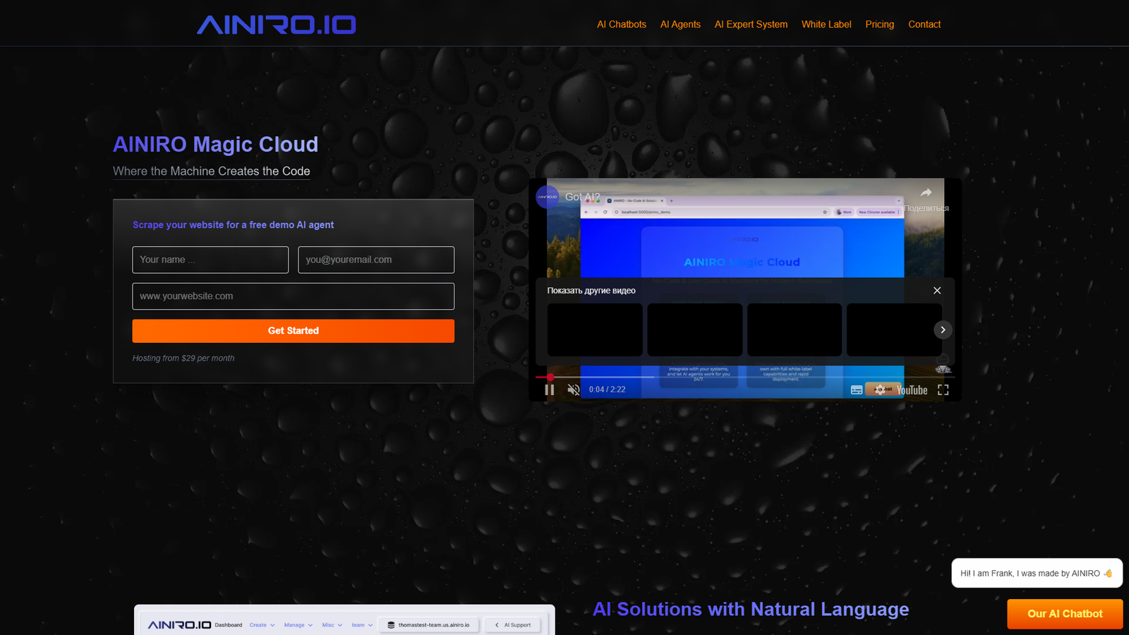The image size is (1129, 635).
Task: Select the website URL input field
Action: coord(294,296)
